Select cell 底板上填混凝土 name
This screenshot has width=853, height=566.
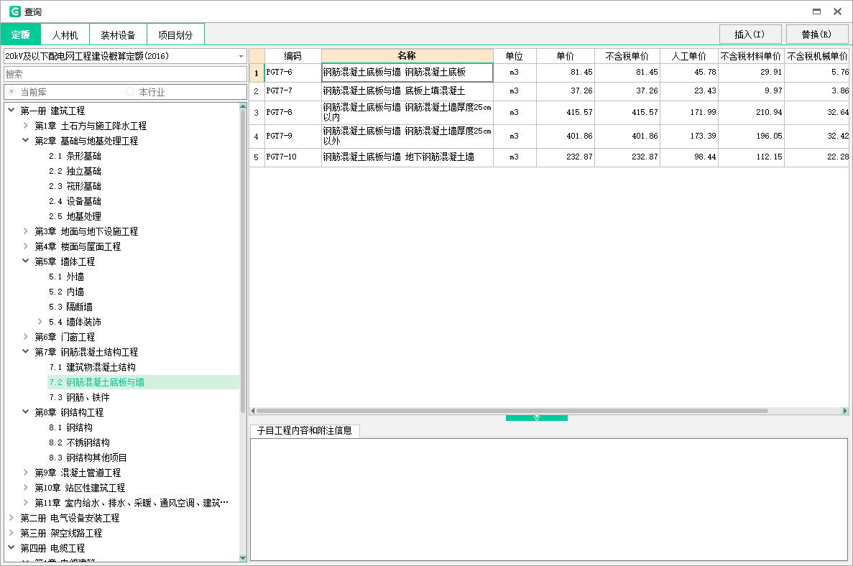407,91
